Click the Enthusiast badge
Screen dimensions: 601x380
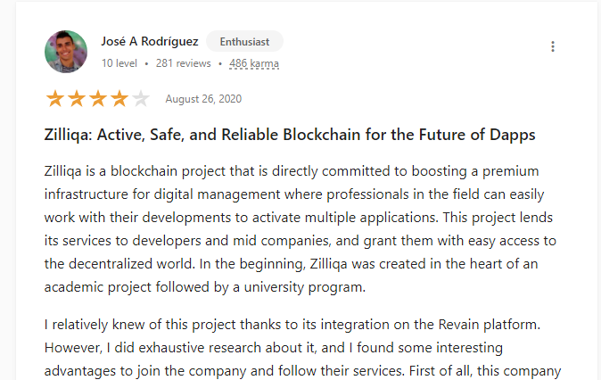(244, 41)
